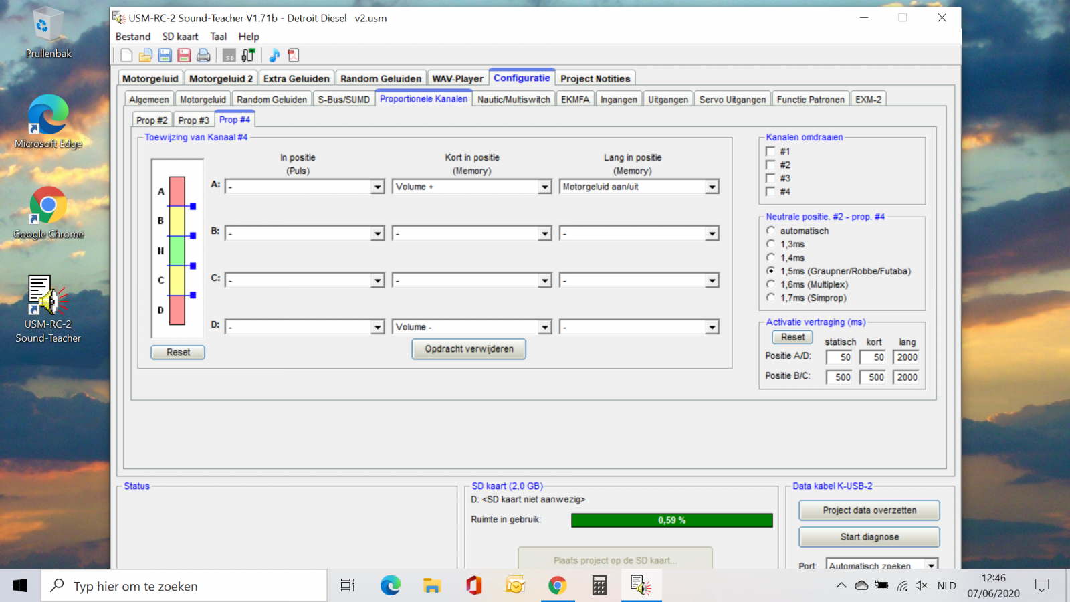Select the automatisch neutral position radio

click(x=770, y=231)
